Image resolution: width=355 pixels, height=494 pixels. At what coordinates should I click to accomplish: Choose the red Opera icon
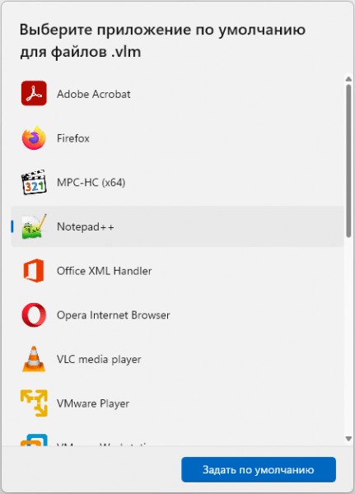pos(34,315)
